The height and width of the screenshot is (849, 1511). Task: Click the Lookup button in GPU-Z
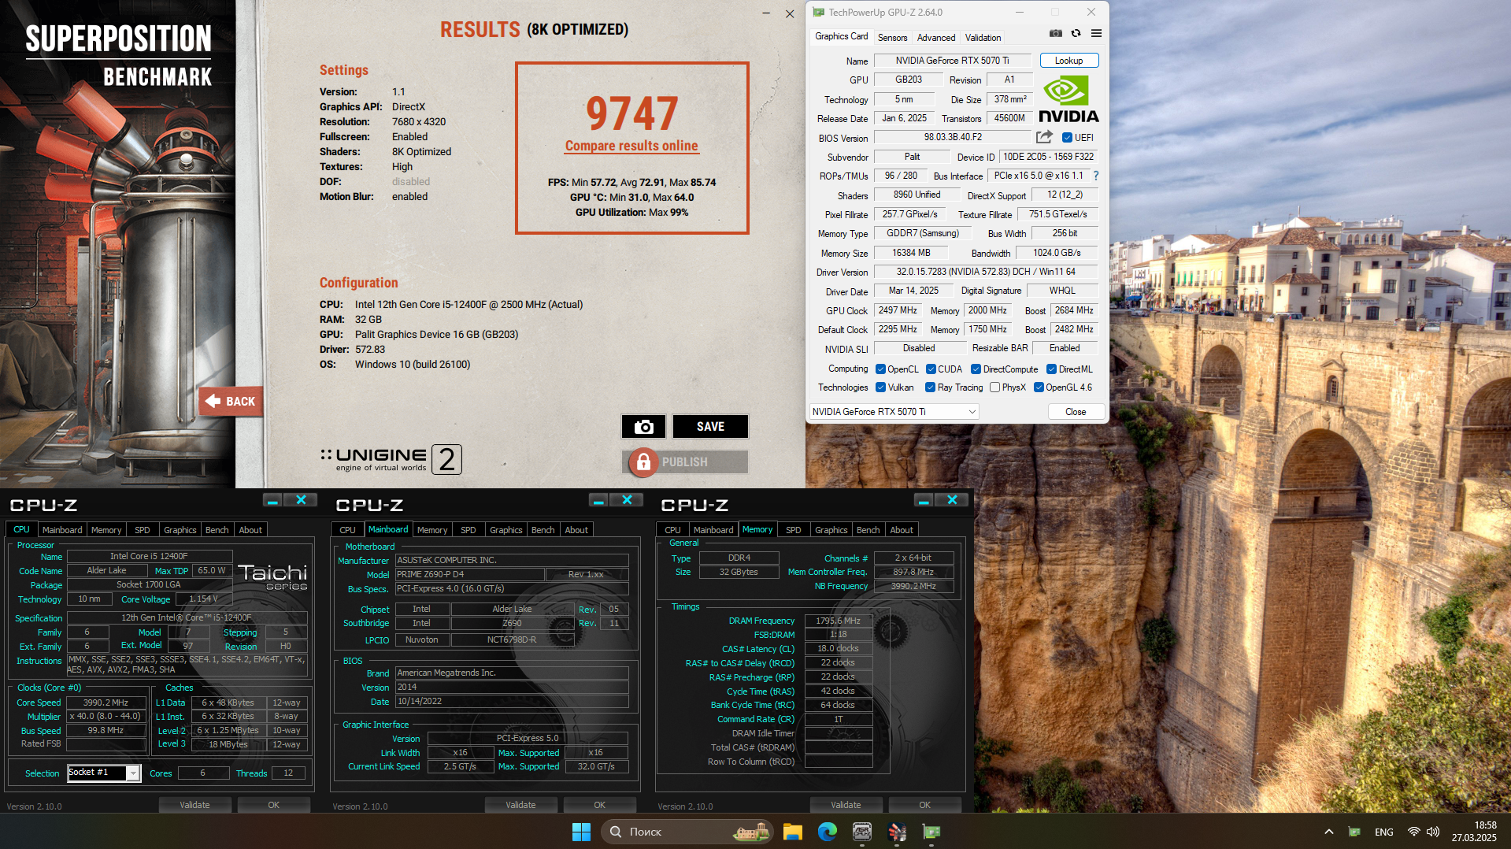[1068, 61]
